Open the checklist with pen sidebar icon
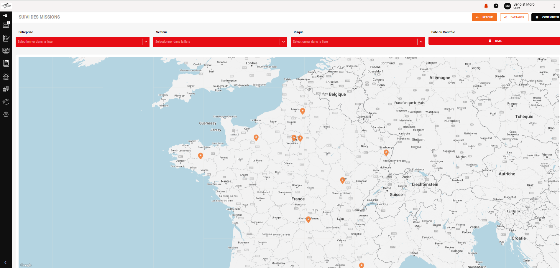Image resolution: width=560 pixels, height=268 pixels. pos(6,38)
